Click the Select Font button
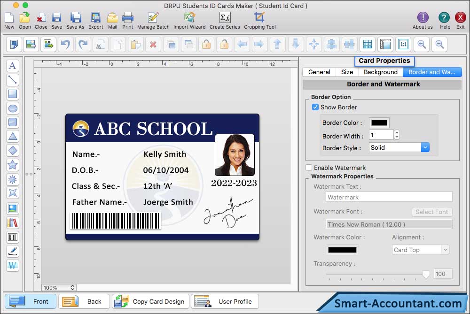The height and width of the screenshot is (314, 470). coord(431,212)
